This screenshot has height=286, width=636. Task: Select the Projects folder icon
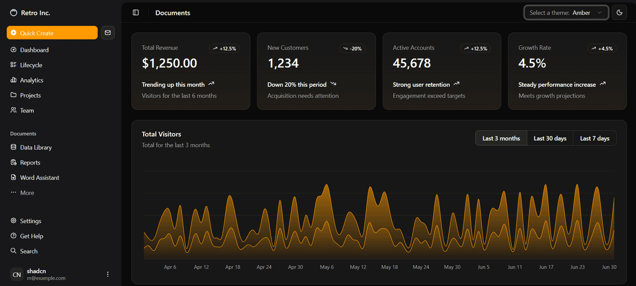pos(13,96)
